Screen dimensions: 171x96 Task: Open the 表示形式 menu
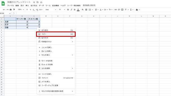(34, 5)
